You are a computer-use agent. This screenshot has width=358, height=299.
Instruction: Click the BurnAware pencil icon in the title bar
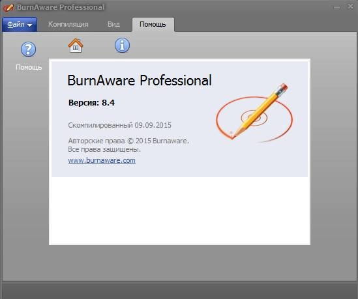tap(8, 7)
